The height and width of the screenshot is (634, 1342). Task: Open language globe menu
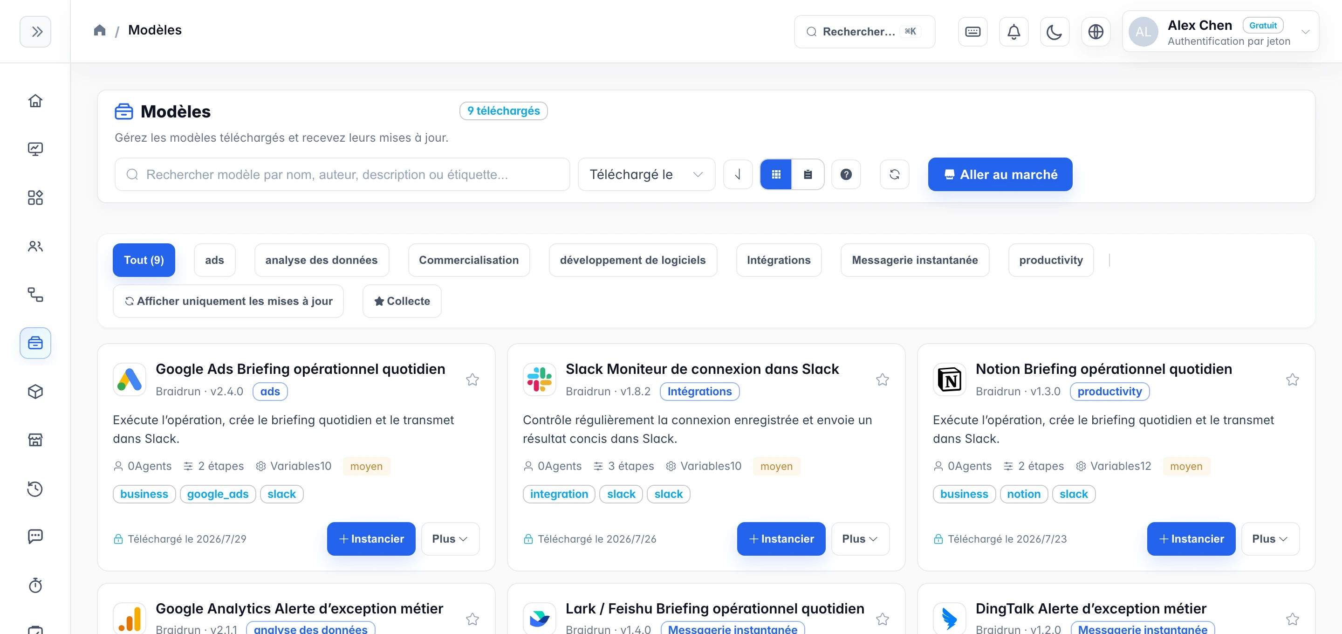[x=1096, y=32]
